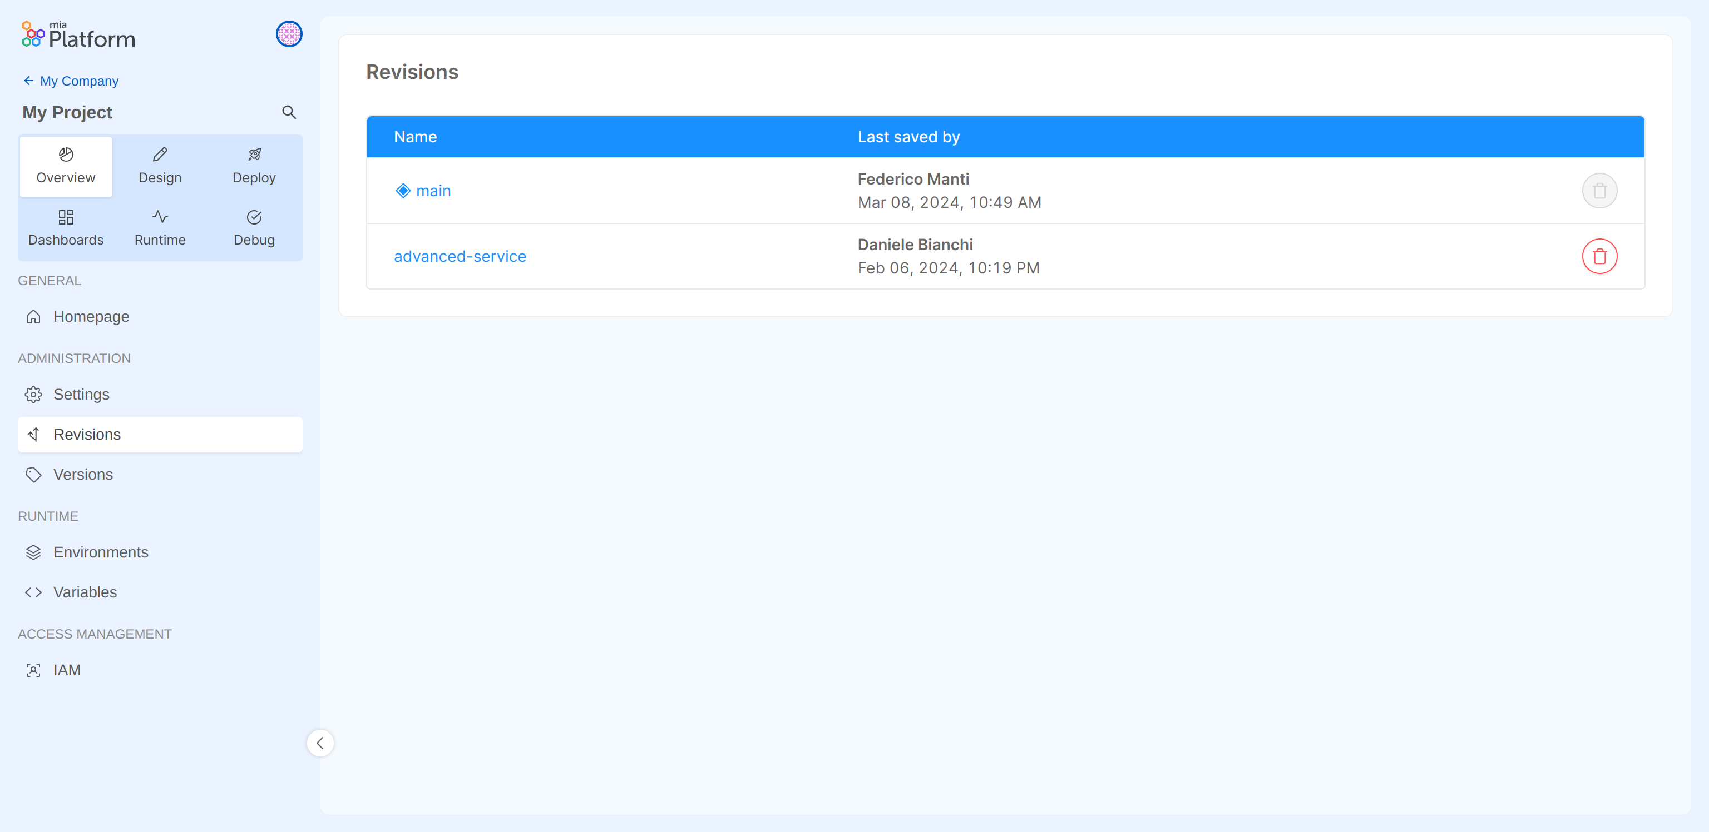Screen dimensions: 1709x832
Task: Open the user avatar menu
Action: click(x=289, y=34)
